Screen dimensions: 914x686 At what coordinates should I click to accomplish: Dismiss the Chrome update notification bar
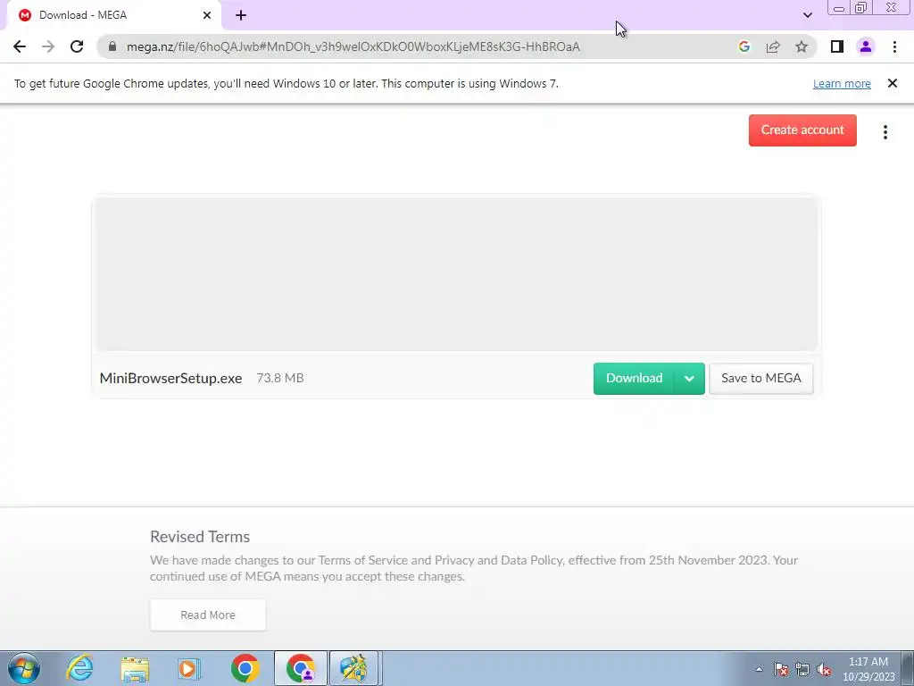pyautogui.click(x=892, y=83)
